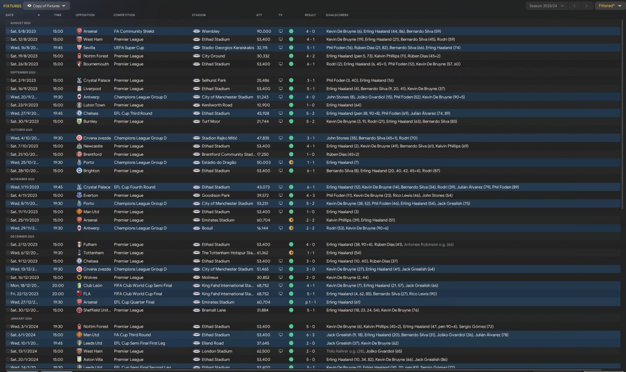Open the FIFA Club World Cup Final link
The width and height of the screenshot is (626, 372).
[138, 294]
